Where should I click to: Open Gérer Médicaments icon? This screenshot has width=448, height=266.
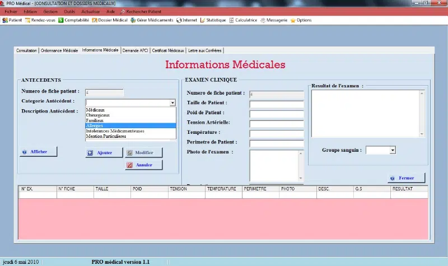(133, 20)
